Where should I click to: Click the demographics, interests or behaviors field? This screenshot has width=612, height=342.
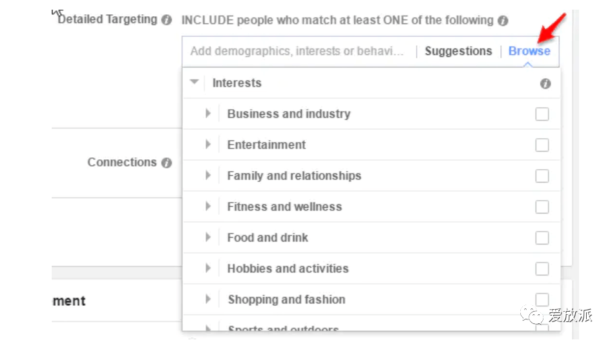point(297,51)
